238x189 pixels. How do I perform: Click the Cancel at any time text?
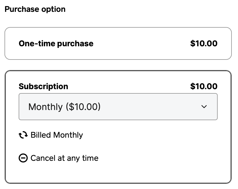(64, 158)
